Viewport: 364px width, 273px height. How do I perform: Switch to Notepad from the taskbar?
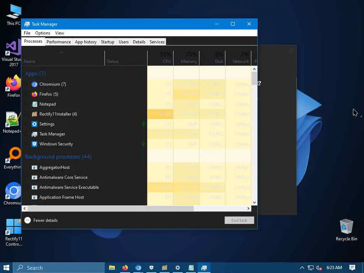pyautogui.click(x=191, y=268)
